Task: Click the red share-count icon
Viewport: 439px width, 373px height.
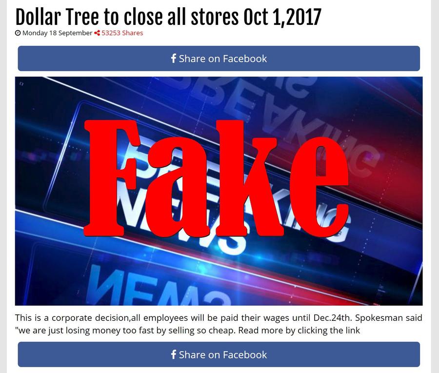Action: click(97, 33)
